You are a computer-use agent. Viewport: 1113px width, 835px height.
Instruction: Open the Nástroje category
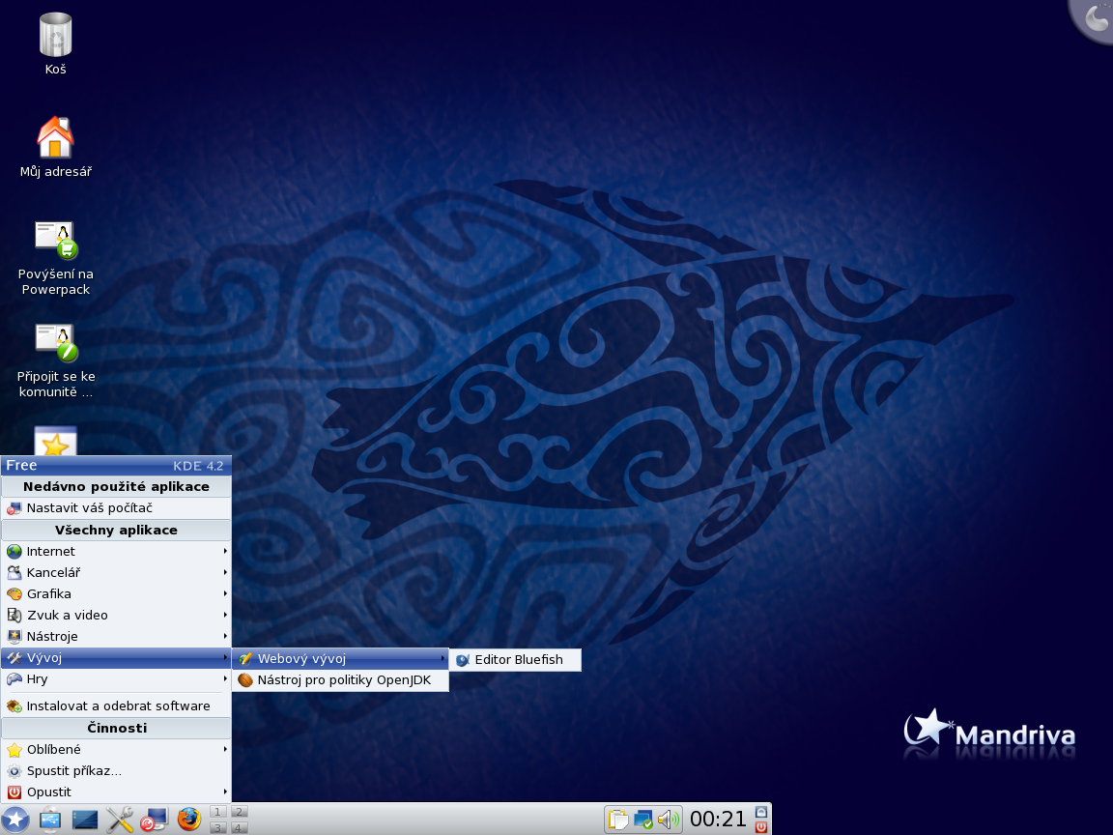coord(116,636)
